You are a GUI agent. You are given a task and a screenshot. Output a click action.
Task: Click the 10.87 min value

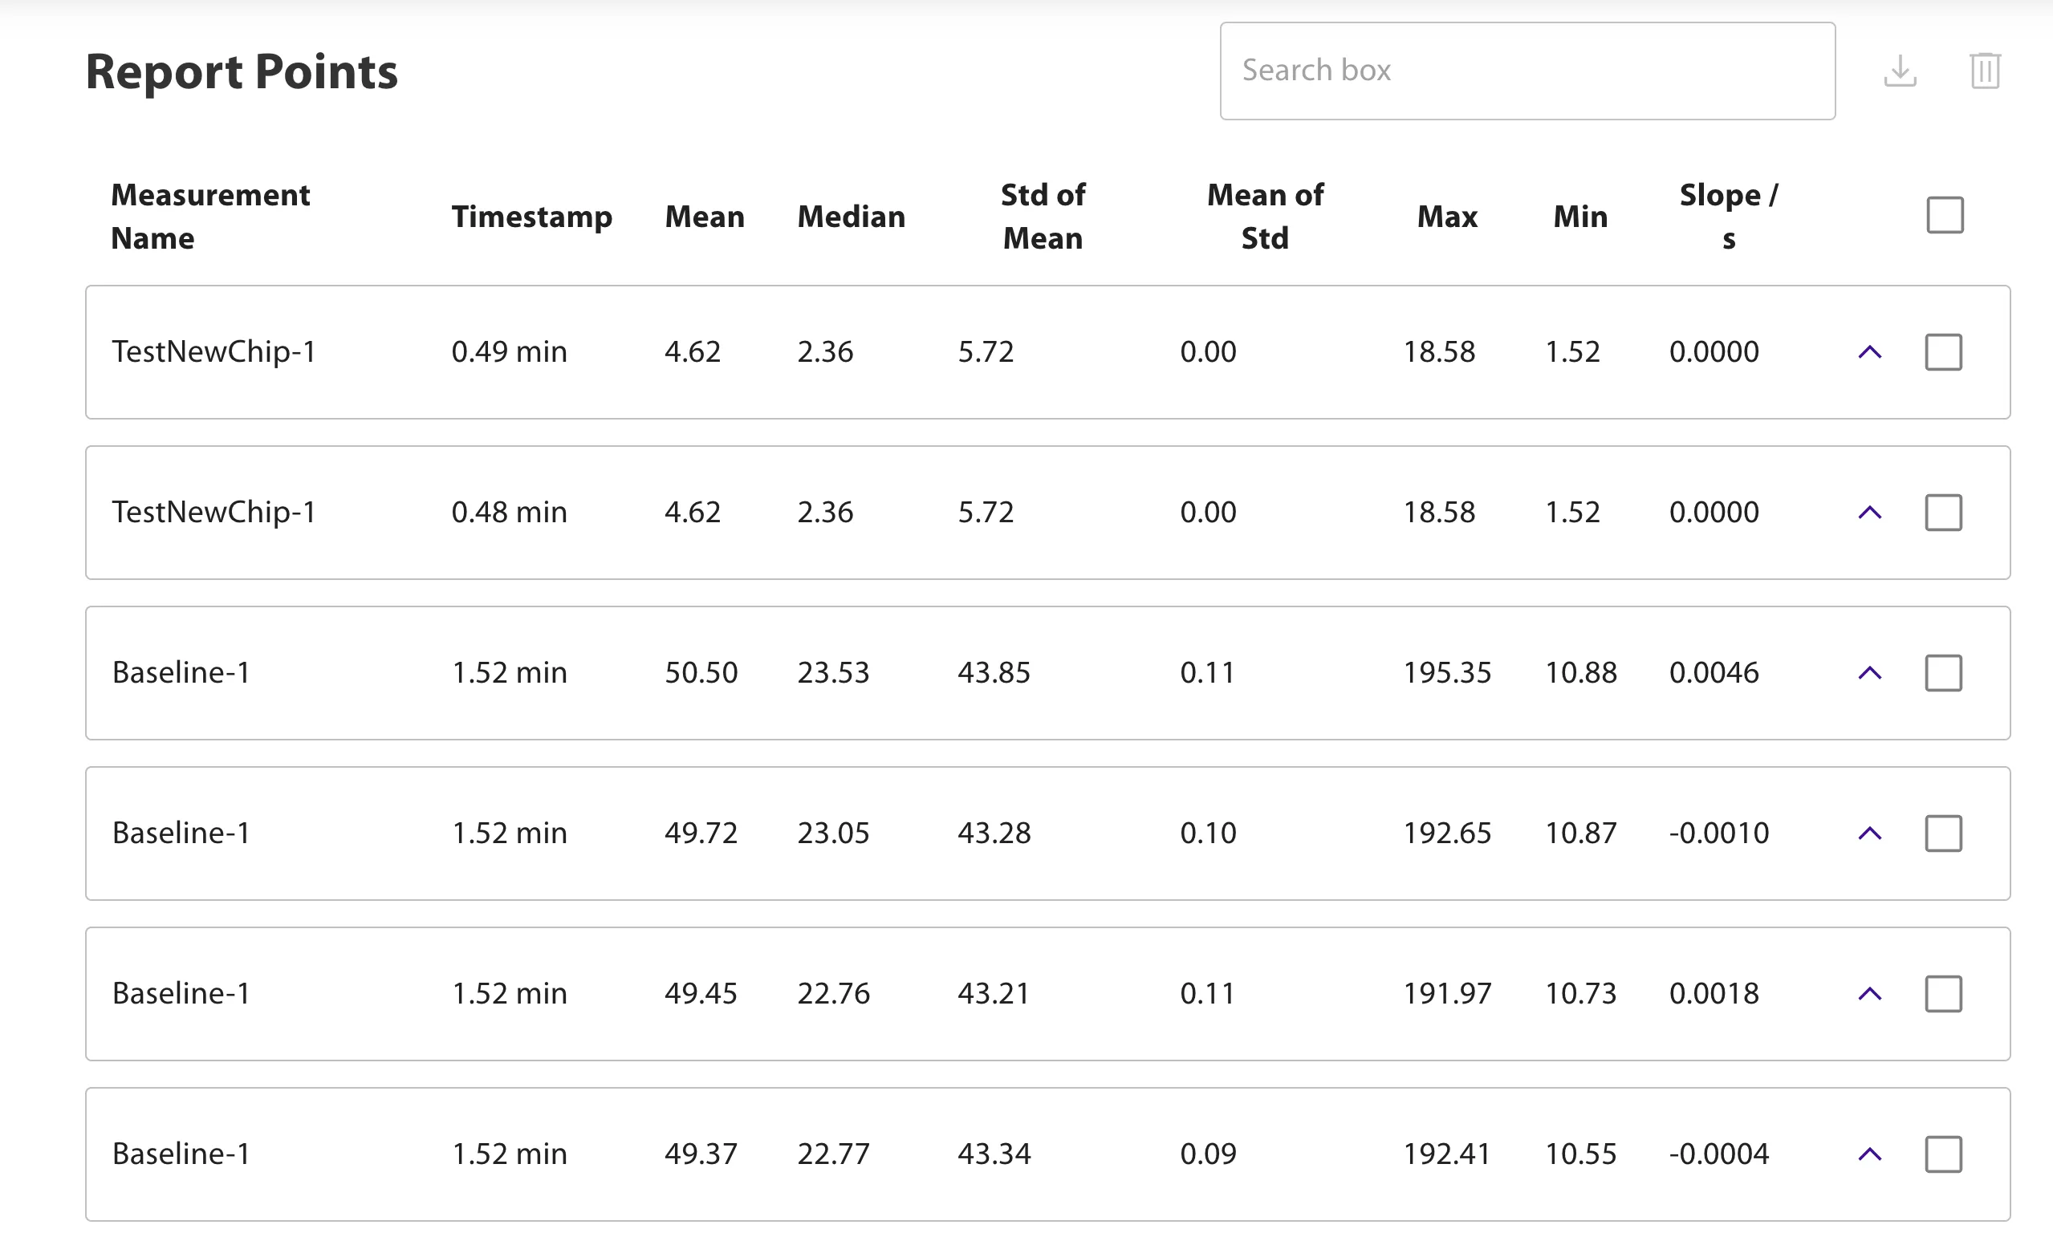pos(1580,833)
